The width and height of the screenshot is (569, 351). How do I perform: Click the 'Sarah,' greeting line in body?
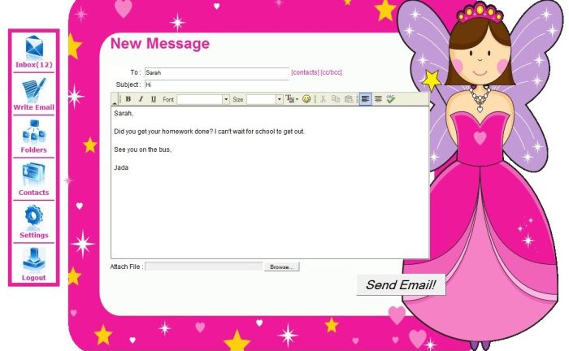(124, 114)
